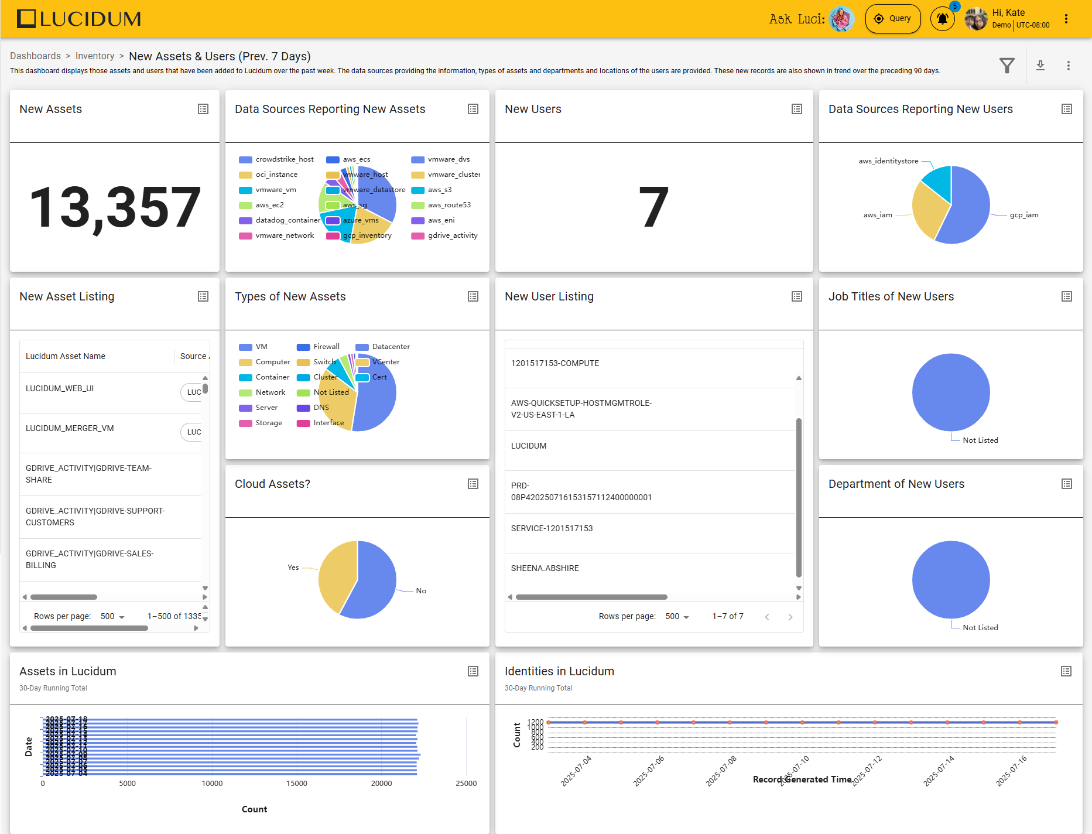Screen dimensions: 1092x834
Task: Open table icon for Types of New Assets
Action: [473, 296]
